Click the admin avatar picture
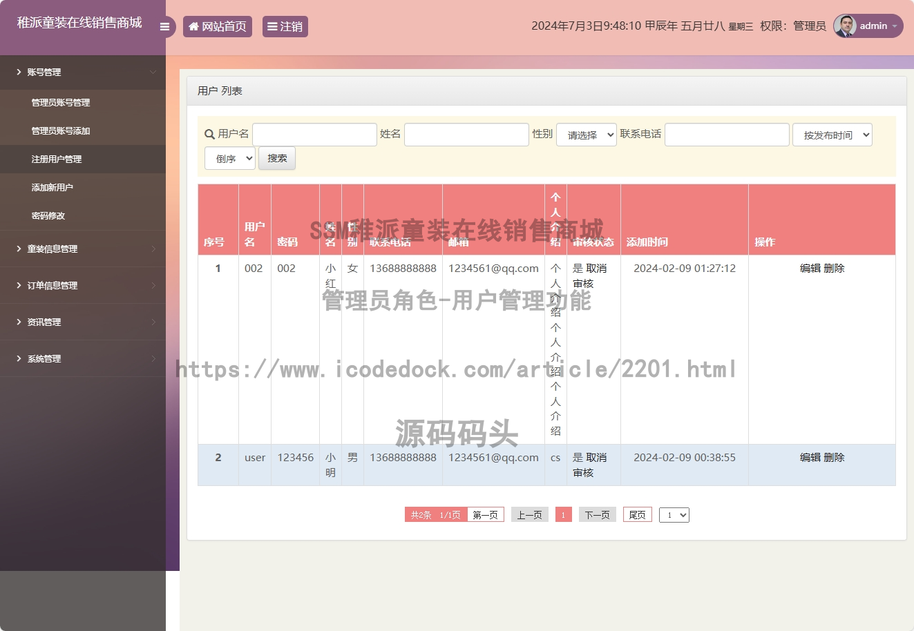 tap(845, 26)
